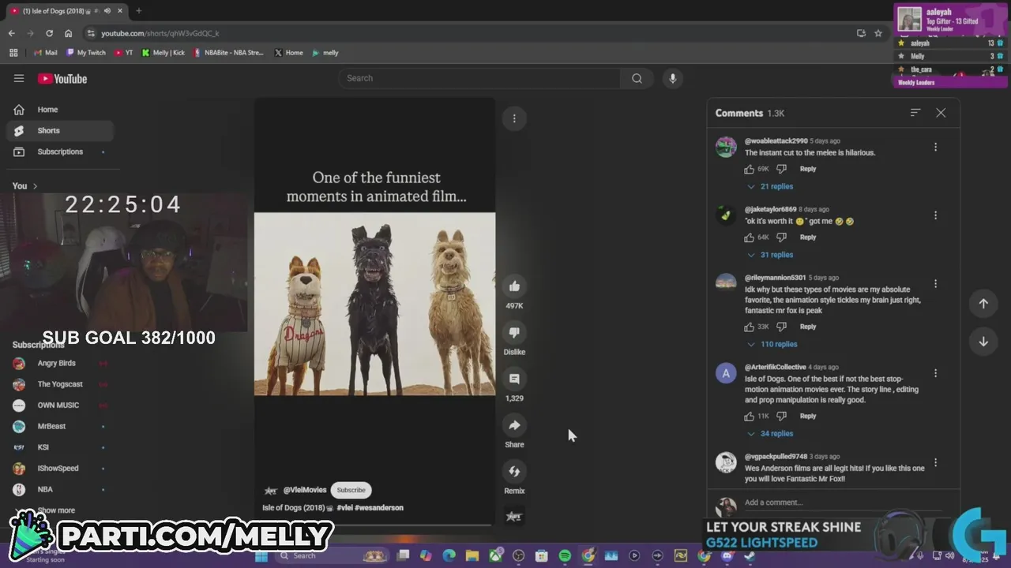Image resolution: width=1011 pixels, height=568 pixels.
Task: Open the Mail bookmark
Action: [x=45, y=53]
